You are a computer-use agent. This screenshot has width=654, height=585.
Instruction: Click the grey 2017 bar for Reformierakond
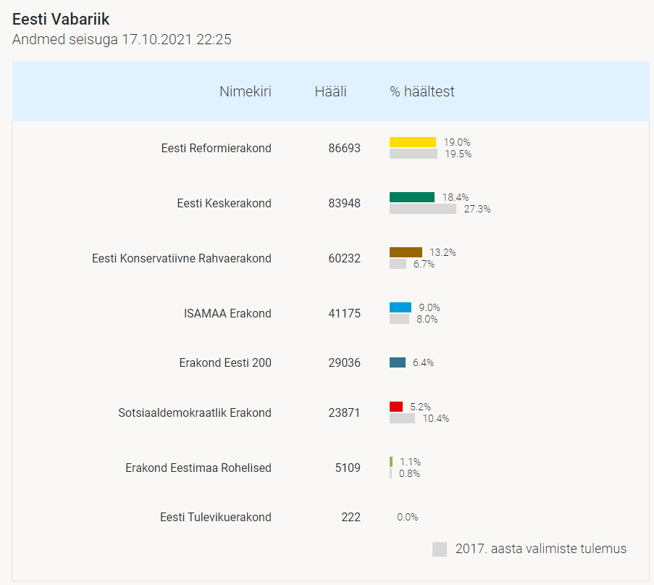click(x=414, y=154)
